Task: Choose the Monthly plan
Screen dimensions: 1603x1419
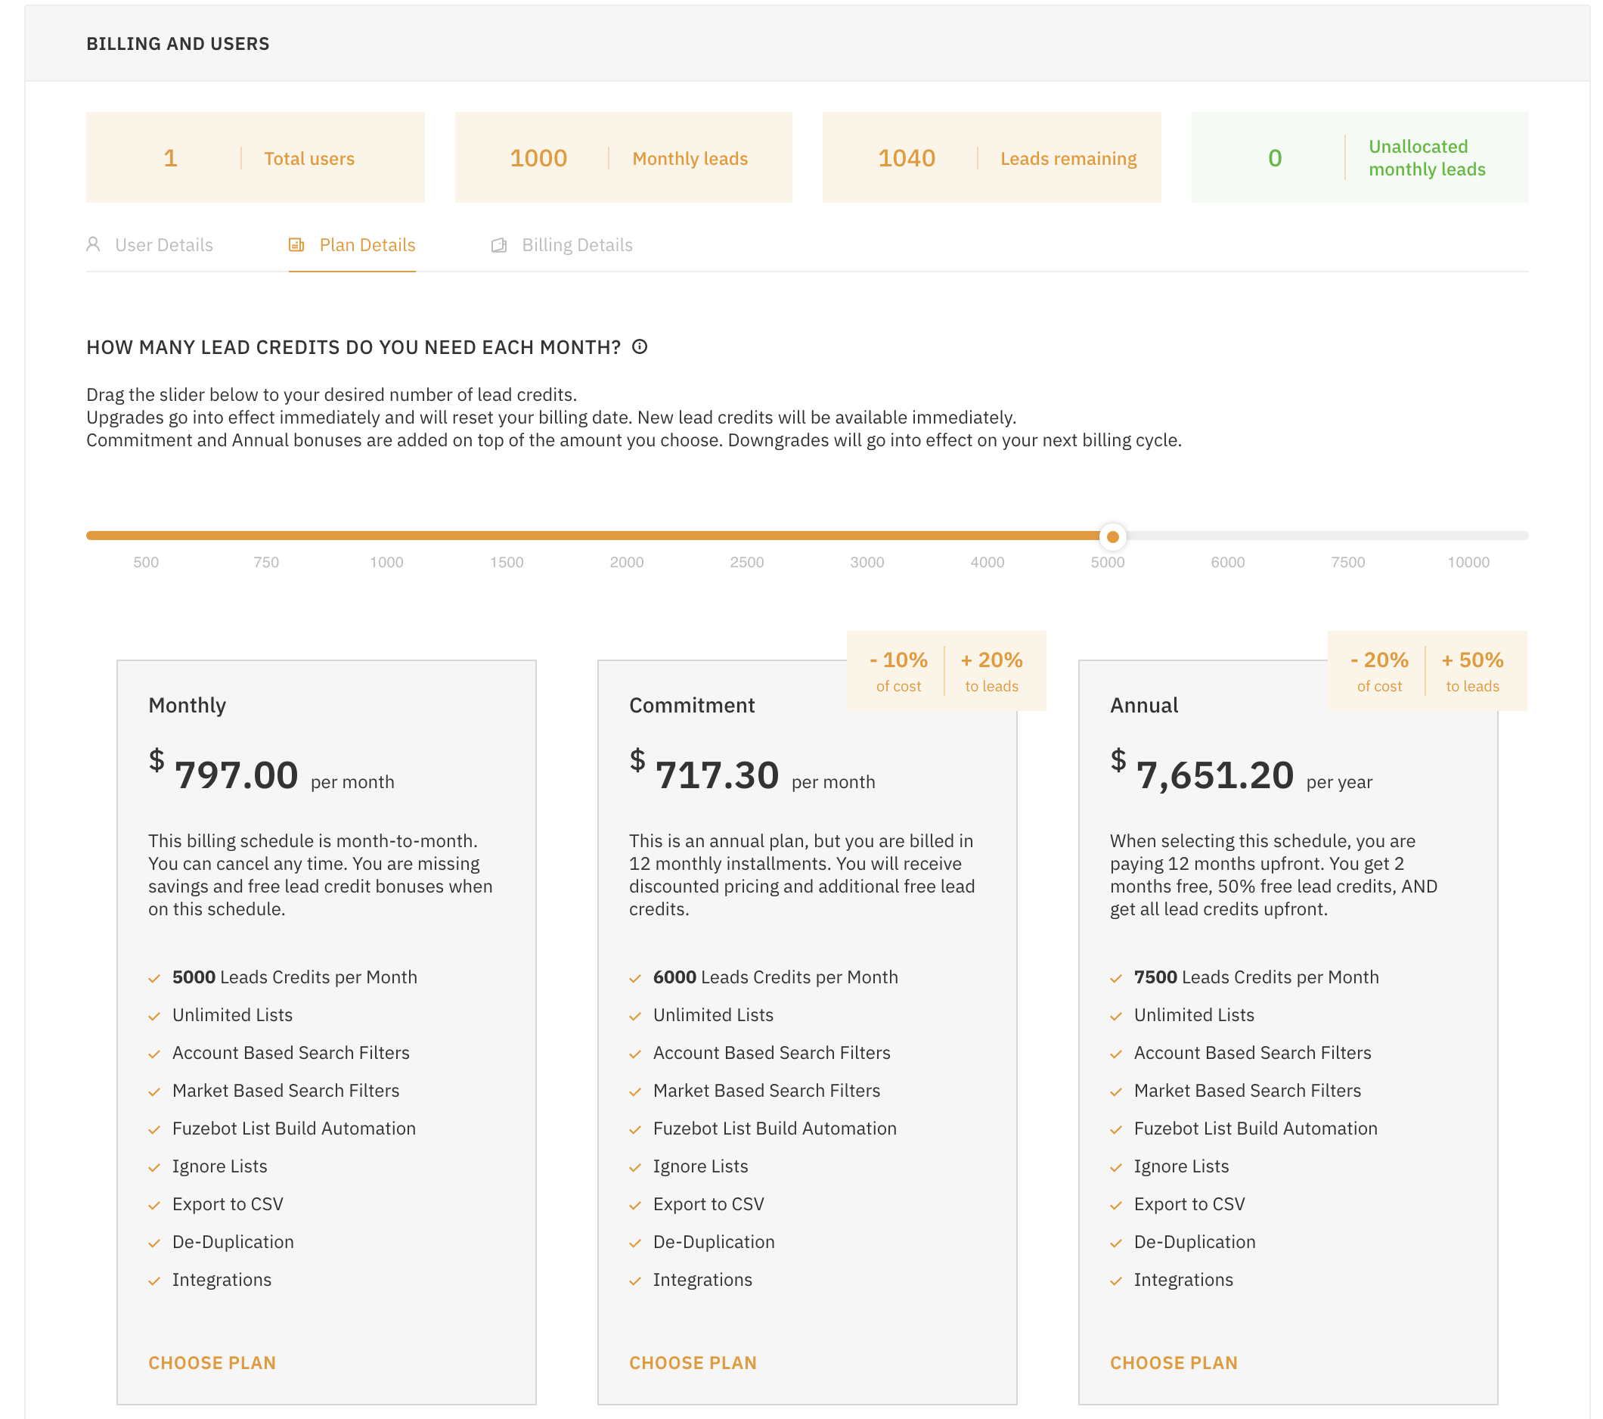Action: coord(212,1362)
